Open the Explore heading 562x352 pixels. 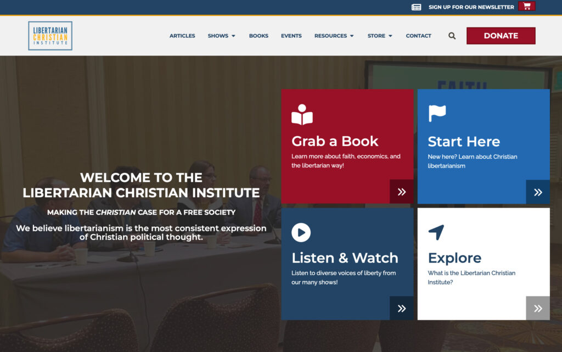click(454, 258)
